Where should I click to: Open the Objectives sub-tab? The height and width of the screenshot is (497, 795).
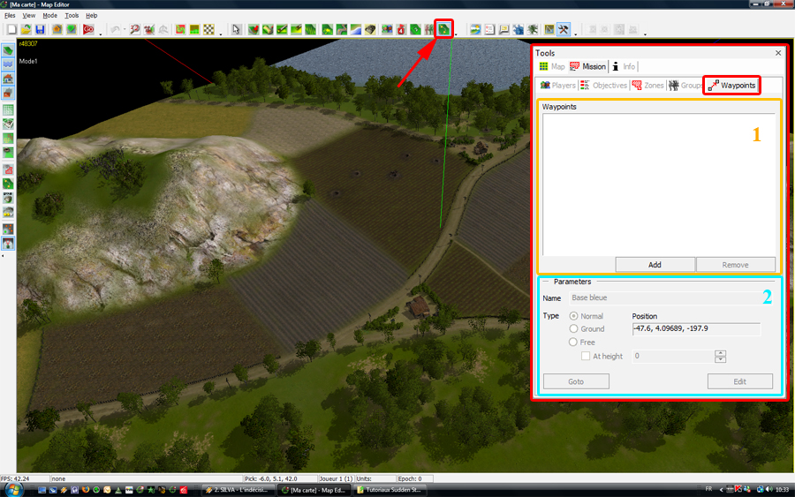pos(604,85)
